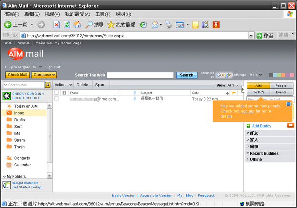The width and height of the screenshot is (297, 208).
Task: Switch to the People panel tab
Action: click(281, 86)
